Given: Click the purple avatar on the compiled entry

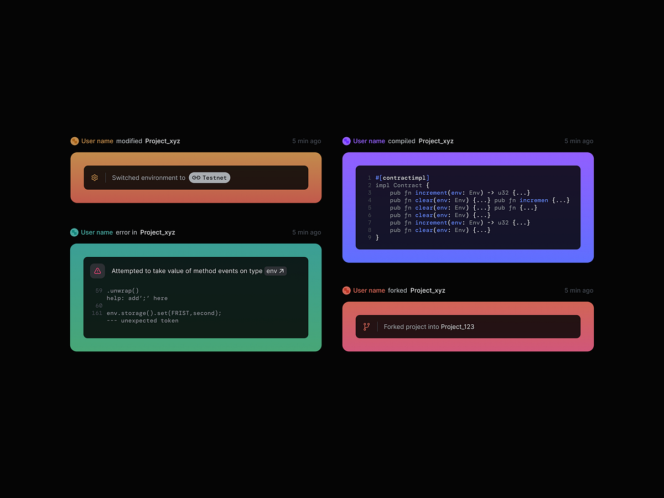Looking at the screenshot, I should (346, 141).
